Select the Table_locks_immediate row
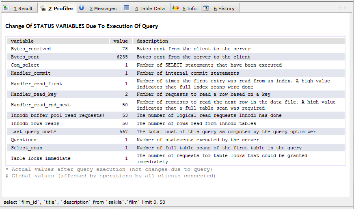This screenshot has width=354, height=209. tap(41, 158)
